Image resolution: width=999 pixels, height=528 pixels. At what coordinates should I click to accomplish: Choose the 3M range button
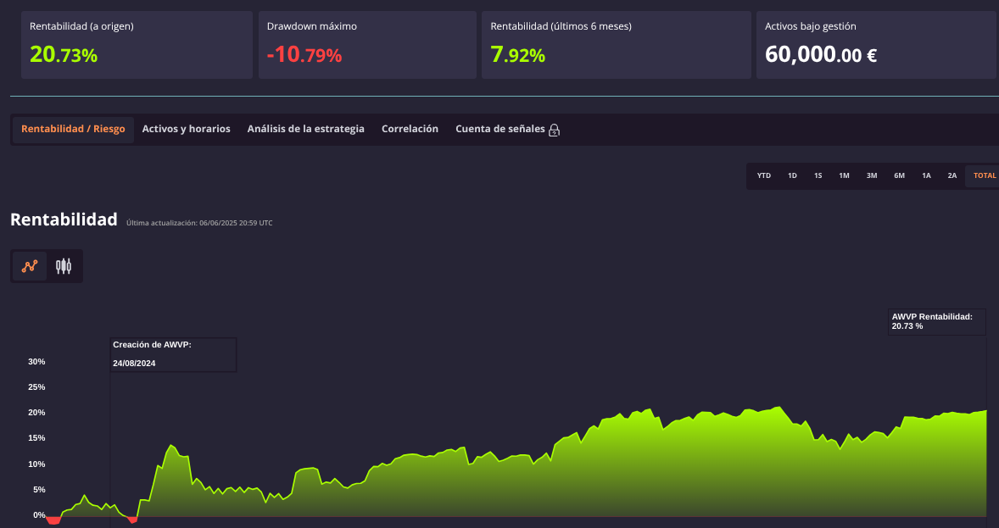872,175
